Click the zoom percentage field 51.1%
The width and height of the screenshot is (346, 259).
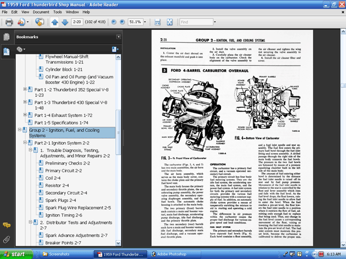(x=136, y=22)
